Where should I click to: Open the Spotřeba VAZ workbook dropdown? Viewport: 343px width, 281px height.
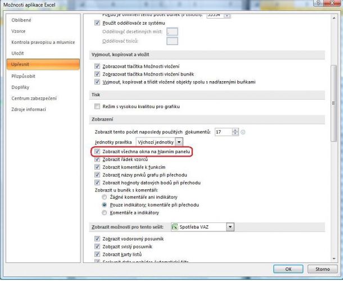coord(230,227)
